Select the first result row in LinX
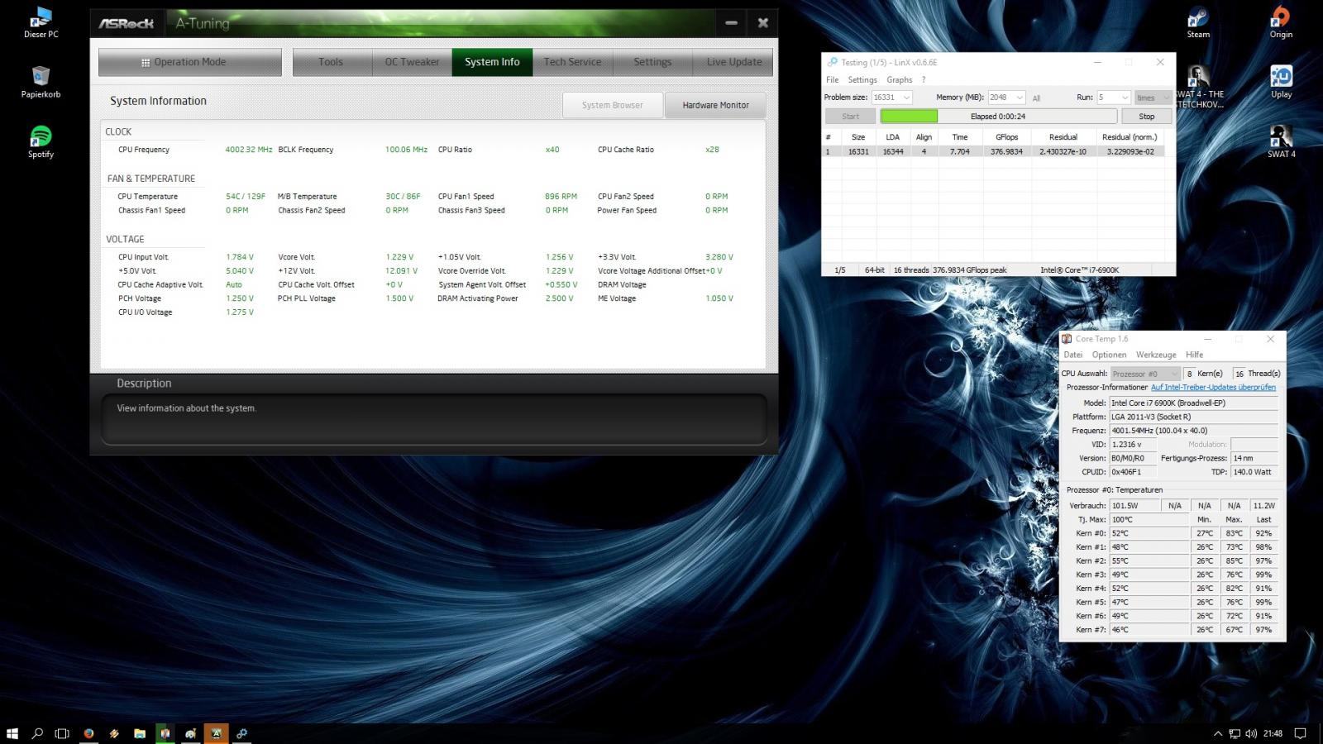 point(995,151)
